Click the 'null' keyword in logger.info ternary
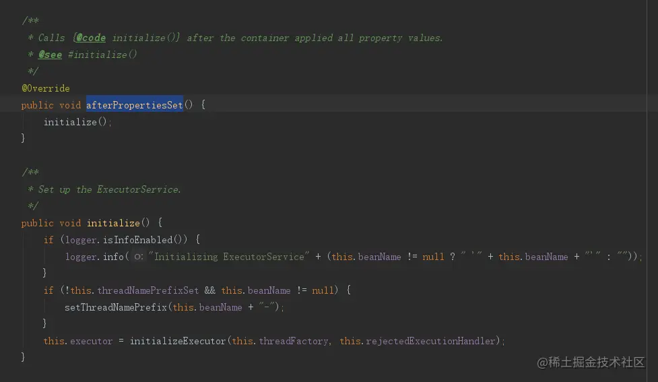The image size is (658, 382). [x=433, y=257]
